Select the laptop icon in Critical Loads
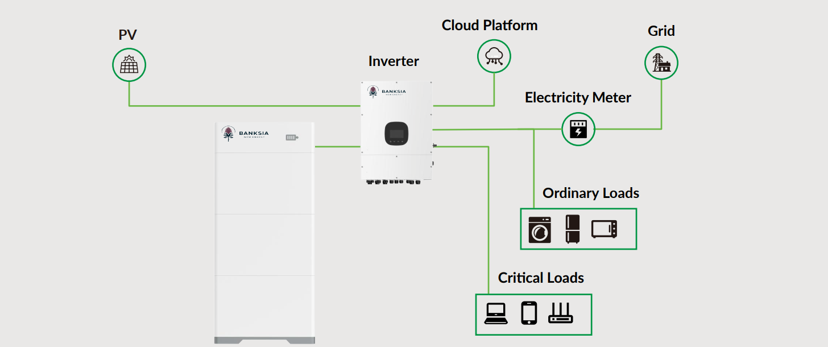The image size is (828, 347). point(496,313)
